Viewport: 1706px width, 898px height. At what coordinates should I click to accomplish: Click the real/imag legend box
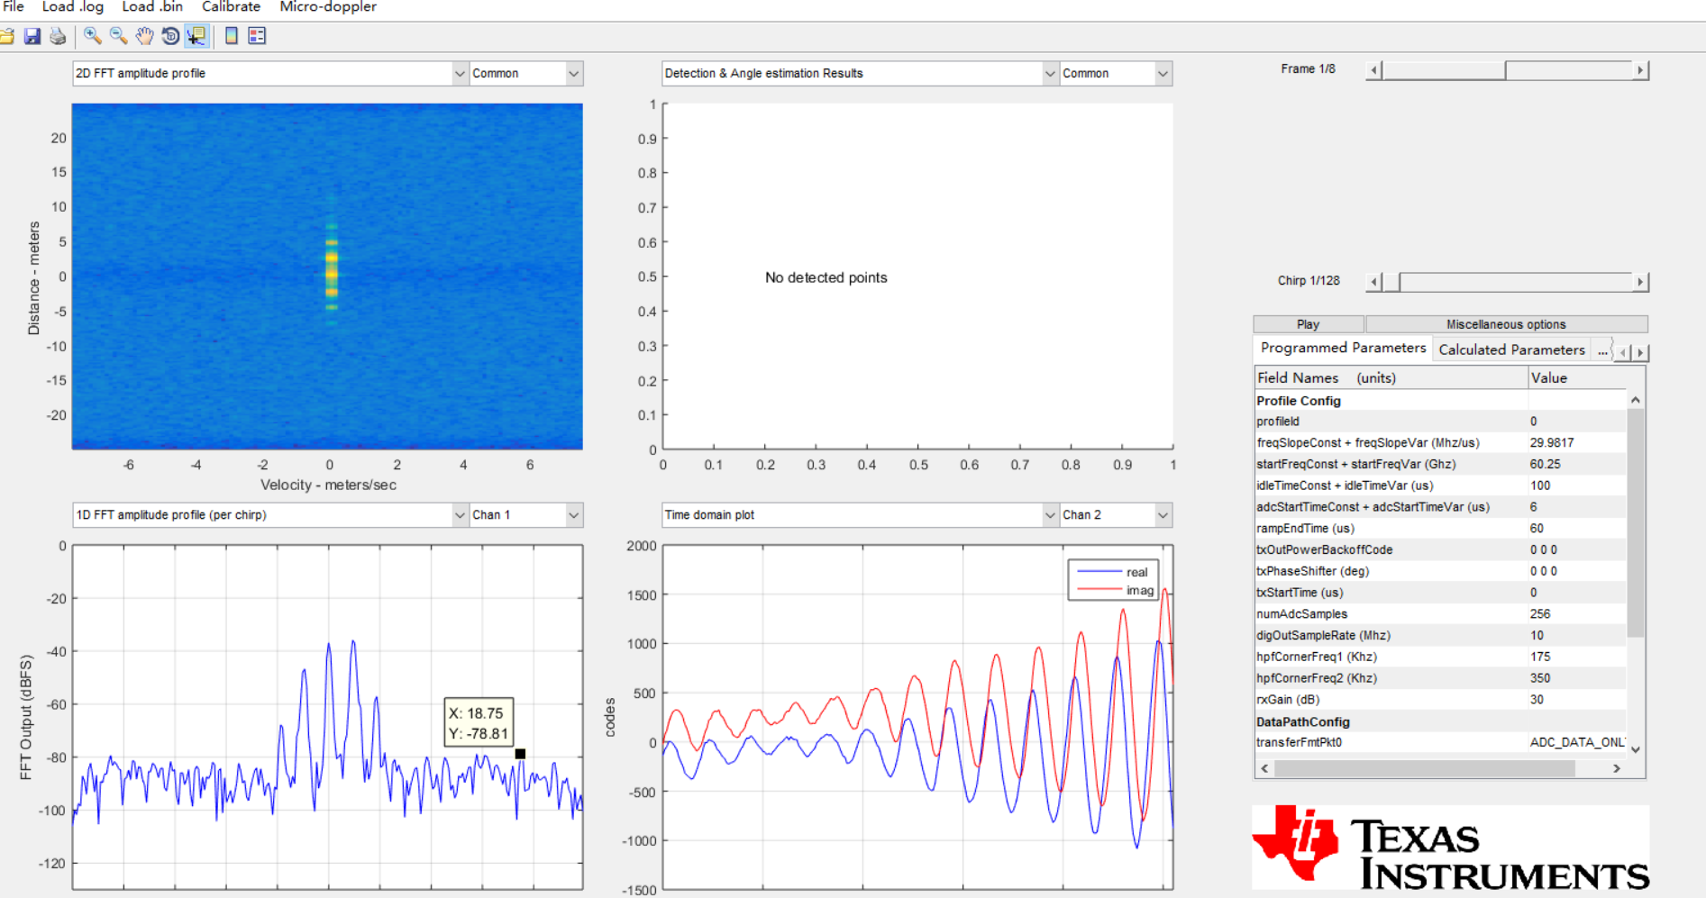click(1113, 581)
